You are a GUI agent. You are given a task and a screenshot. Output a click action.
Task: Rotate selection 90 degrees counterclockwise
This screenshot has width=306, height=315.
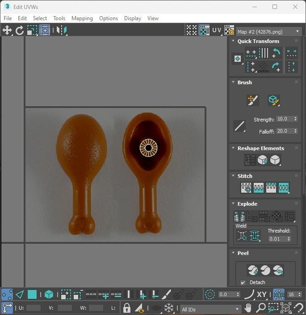277,53
